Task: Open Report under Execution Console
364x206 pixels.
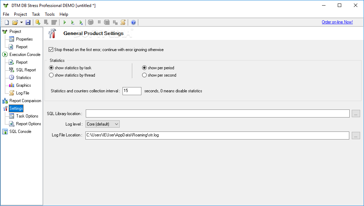Action: 22,62
